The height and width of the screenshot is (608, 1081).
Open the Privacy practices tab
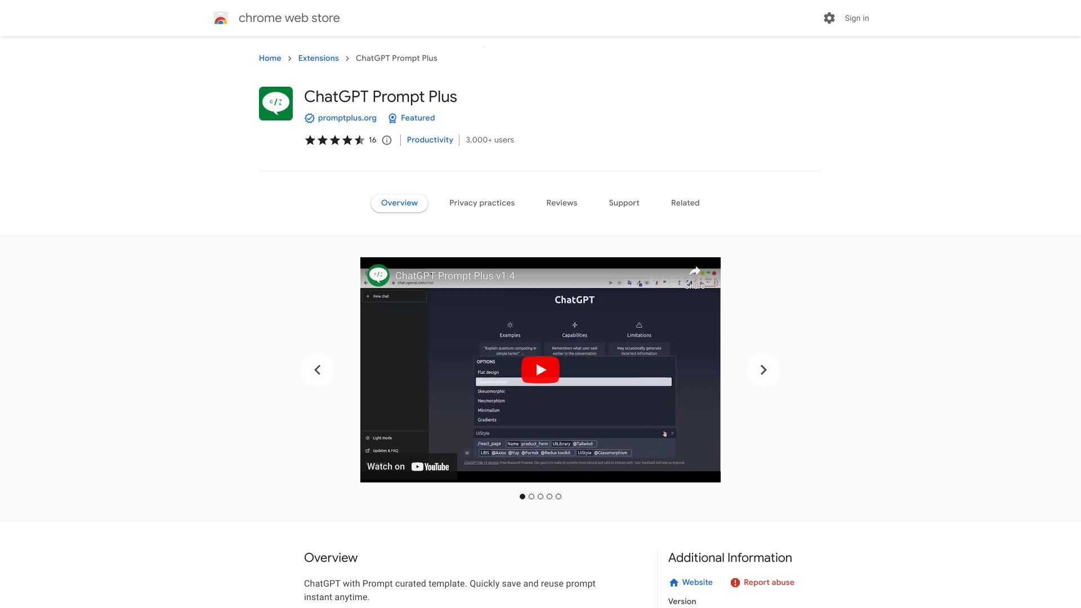pyautogui.click(x=482, y=203)
